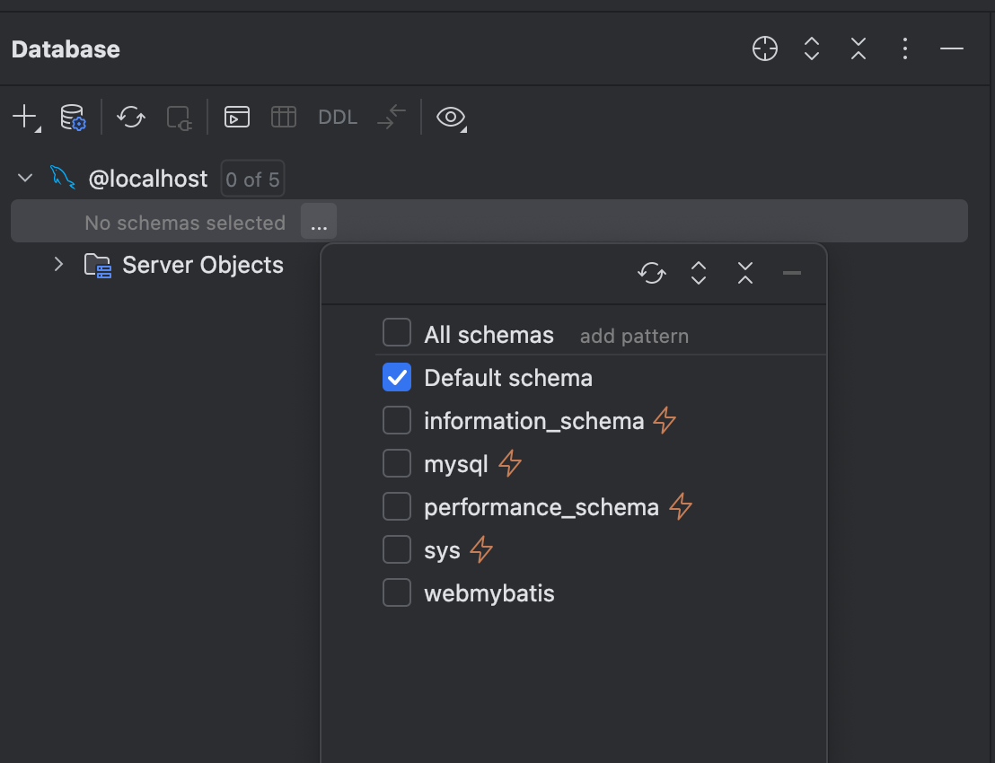Refresh the schema list in popup
Viewport: 995px width, 763px height.
(x=652, y=273)
